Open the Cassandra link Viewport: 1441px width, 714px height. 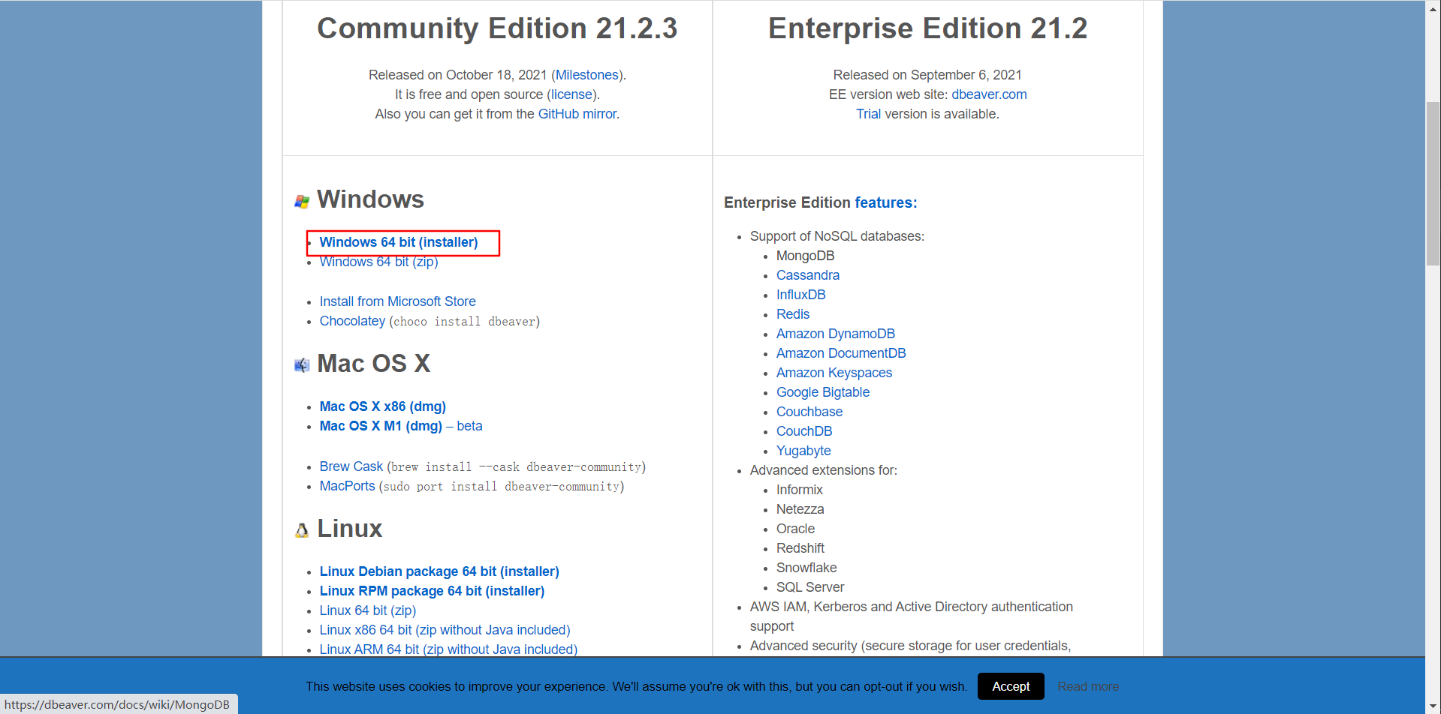point(807,275)
